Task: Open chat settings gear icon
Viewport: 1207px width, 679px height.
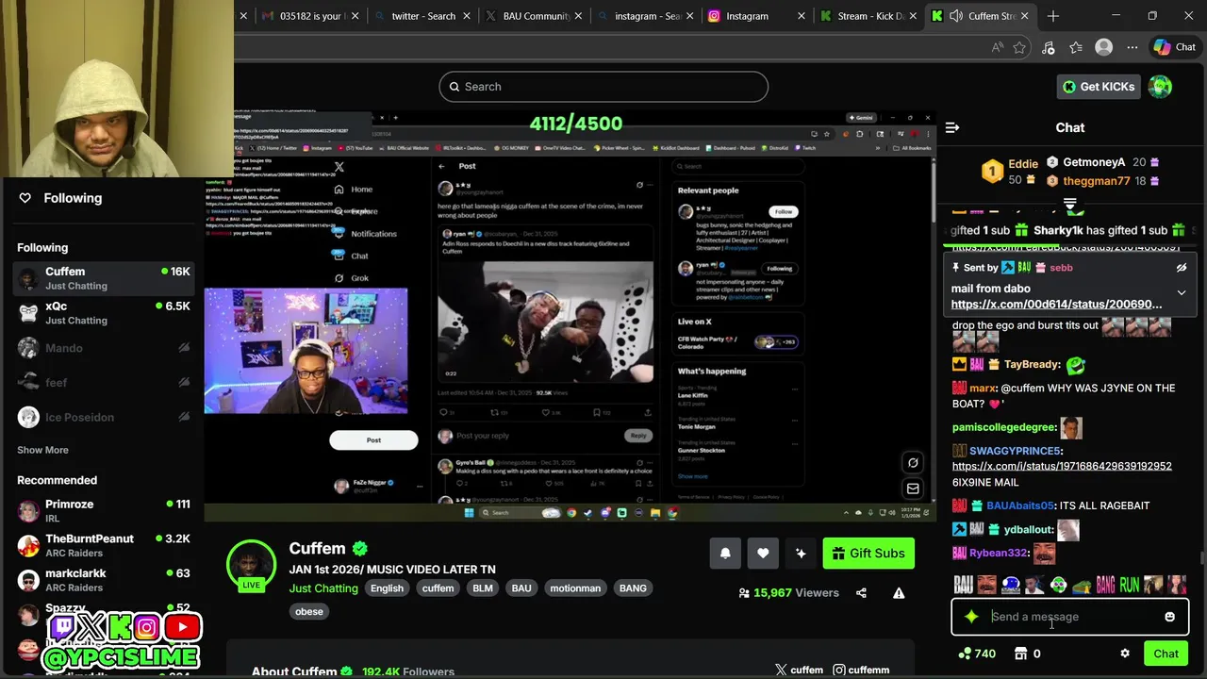Action: coord(1124,654)
